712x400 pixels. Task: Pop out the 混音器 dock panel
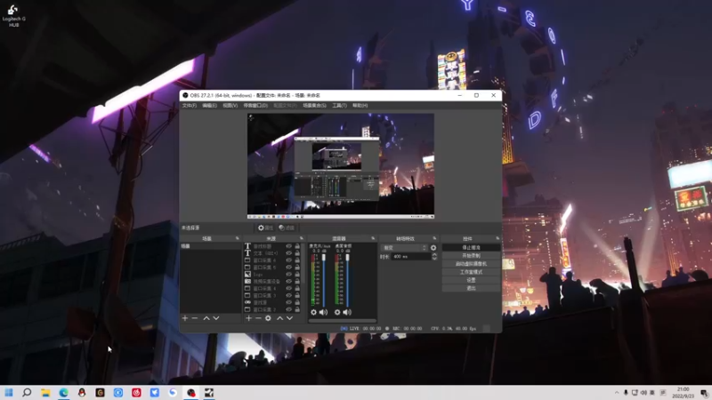(373, 238)
